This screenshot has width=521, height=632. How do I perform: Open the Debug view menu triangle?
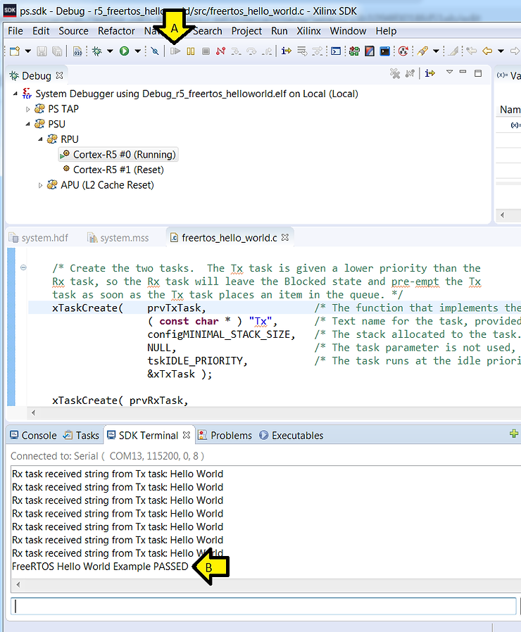pyautogui.click(x=449, y=72)
